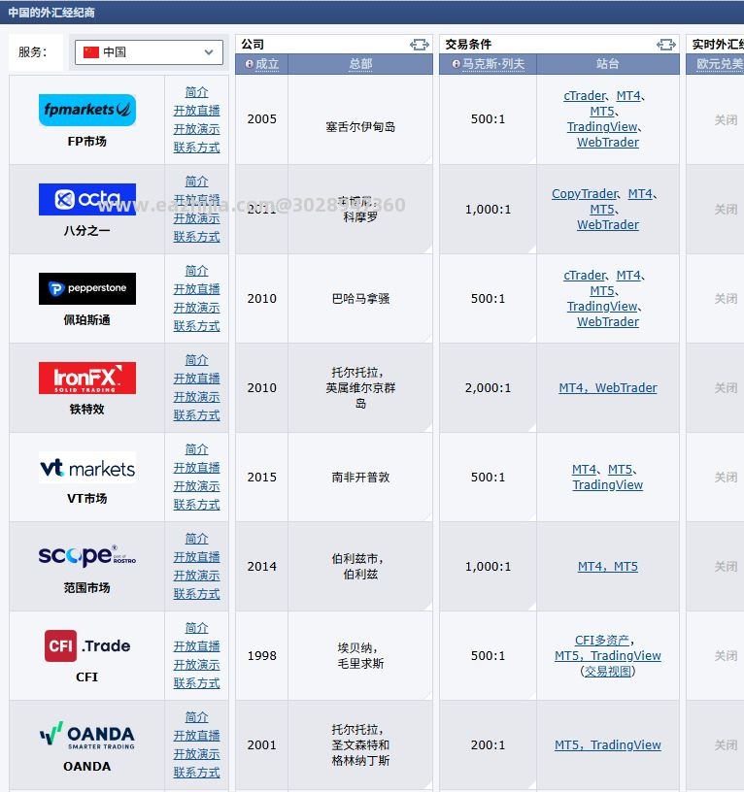Open 简介 link for CFI
This screenshot has height=792, width=744.
pos(196,628)
